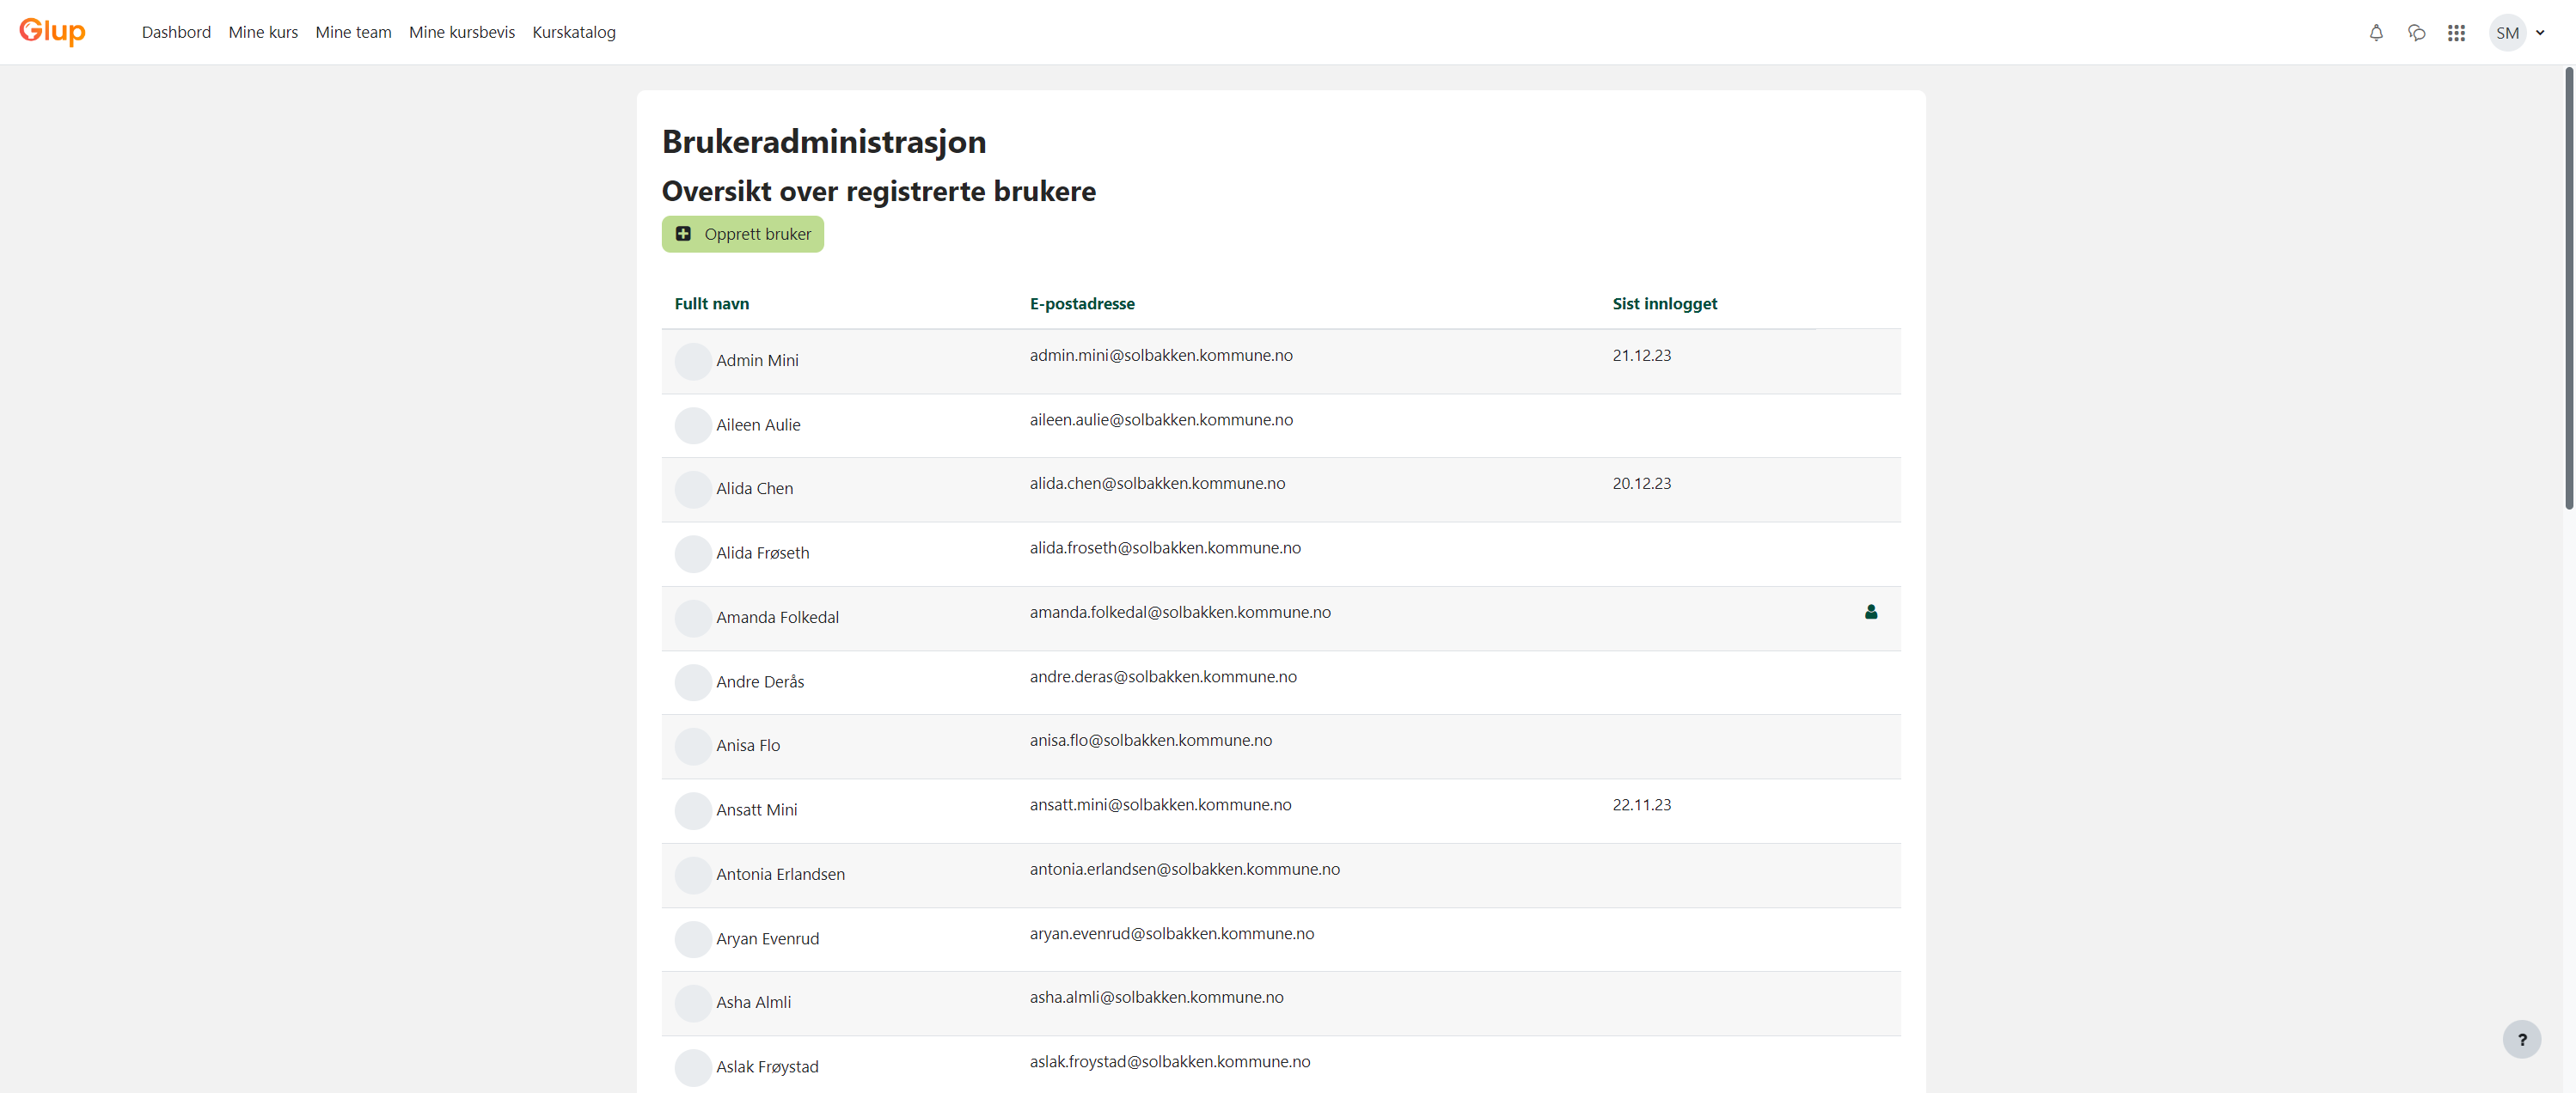The image size is (2576, 1093).
Task: Open the apps grid menu
Action: pyautogui.click(x=2456, y=33)
